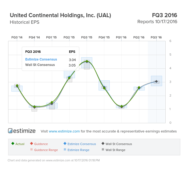Click the chart generated timestamp footer
Image resolution: width=186 pixels, height=169 pixels.
click(x=53, y=161)
